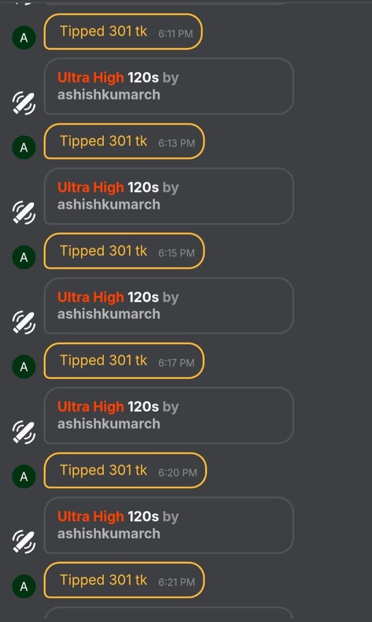Image resolution: width=372 pixels, height=622 pixels.
Task: Tap the vibrating toy icon following the 6:15 PM tip
Action: tap(24, 322)
